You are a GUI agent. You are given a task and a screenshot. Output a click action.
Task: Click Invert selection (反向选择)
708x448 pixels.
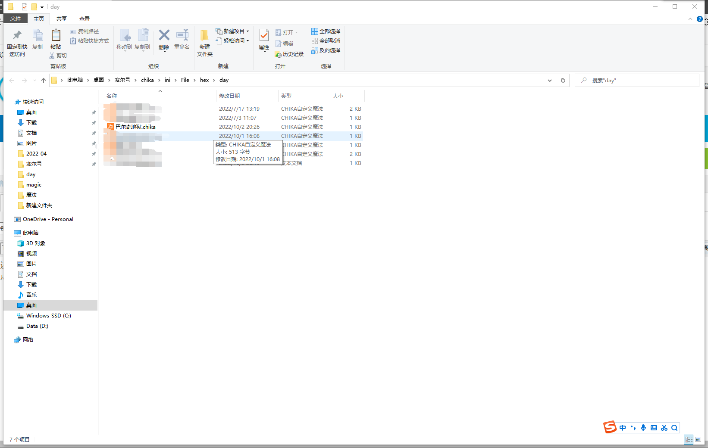(x=326, y=50)
